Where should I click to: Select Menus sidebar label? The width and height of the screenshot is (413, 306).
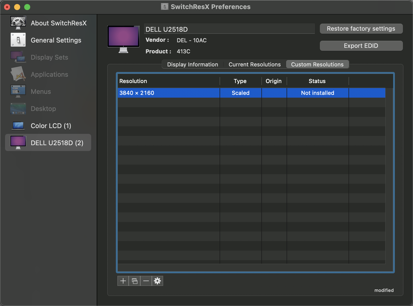point(41,92)
